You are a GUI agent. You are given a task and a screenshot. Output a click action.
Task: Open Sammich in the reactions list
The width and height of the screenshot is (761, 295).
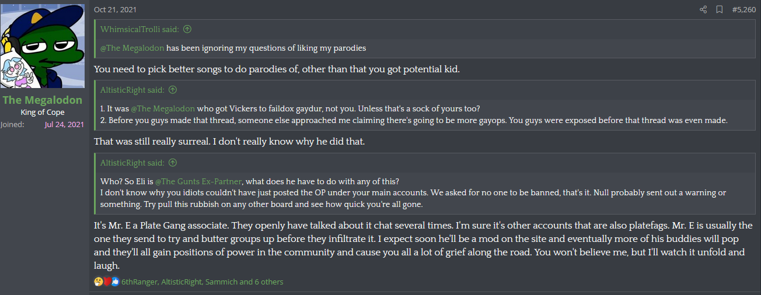(221, 282)
